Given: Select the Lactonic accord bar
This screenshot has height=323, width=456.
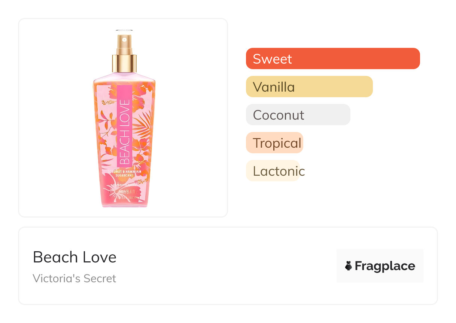Looking at the screenshot, I should tap(273, 171).
